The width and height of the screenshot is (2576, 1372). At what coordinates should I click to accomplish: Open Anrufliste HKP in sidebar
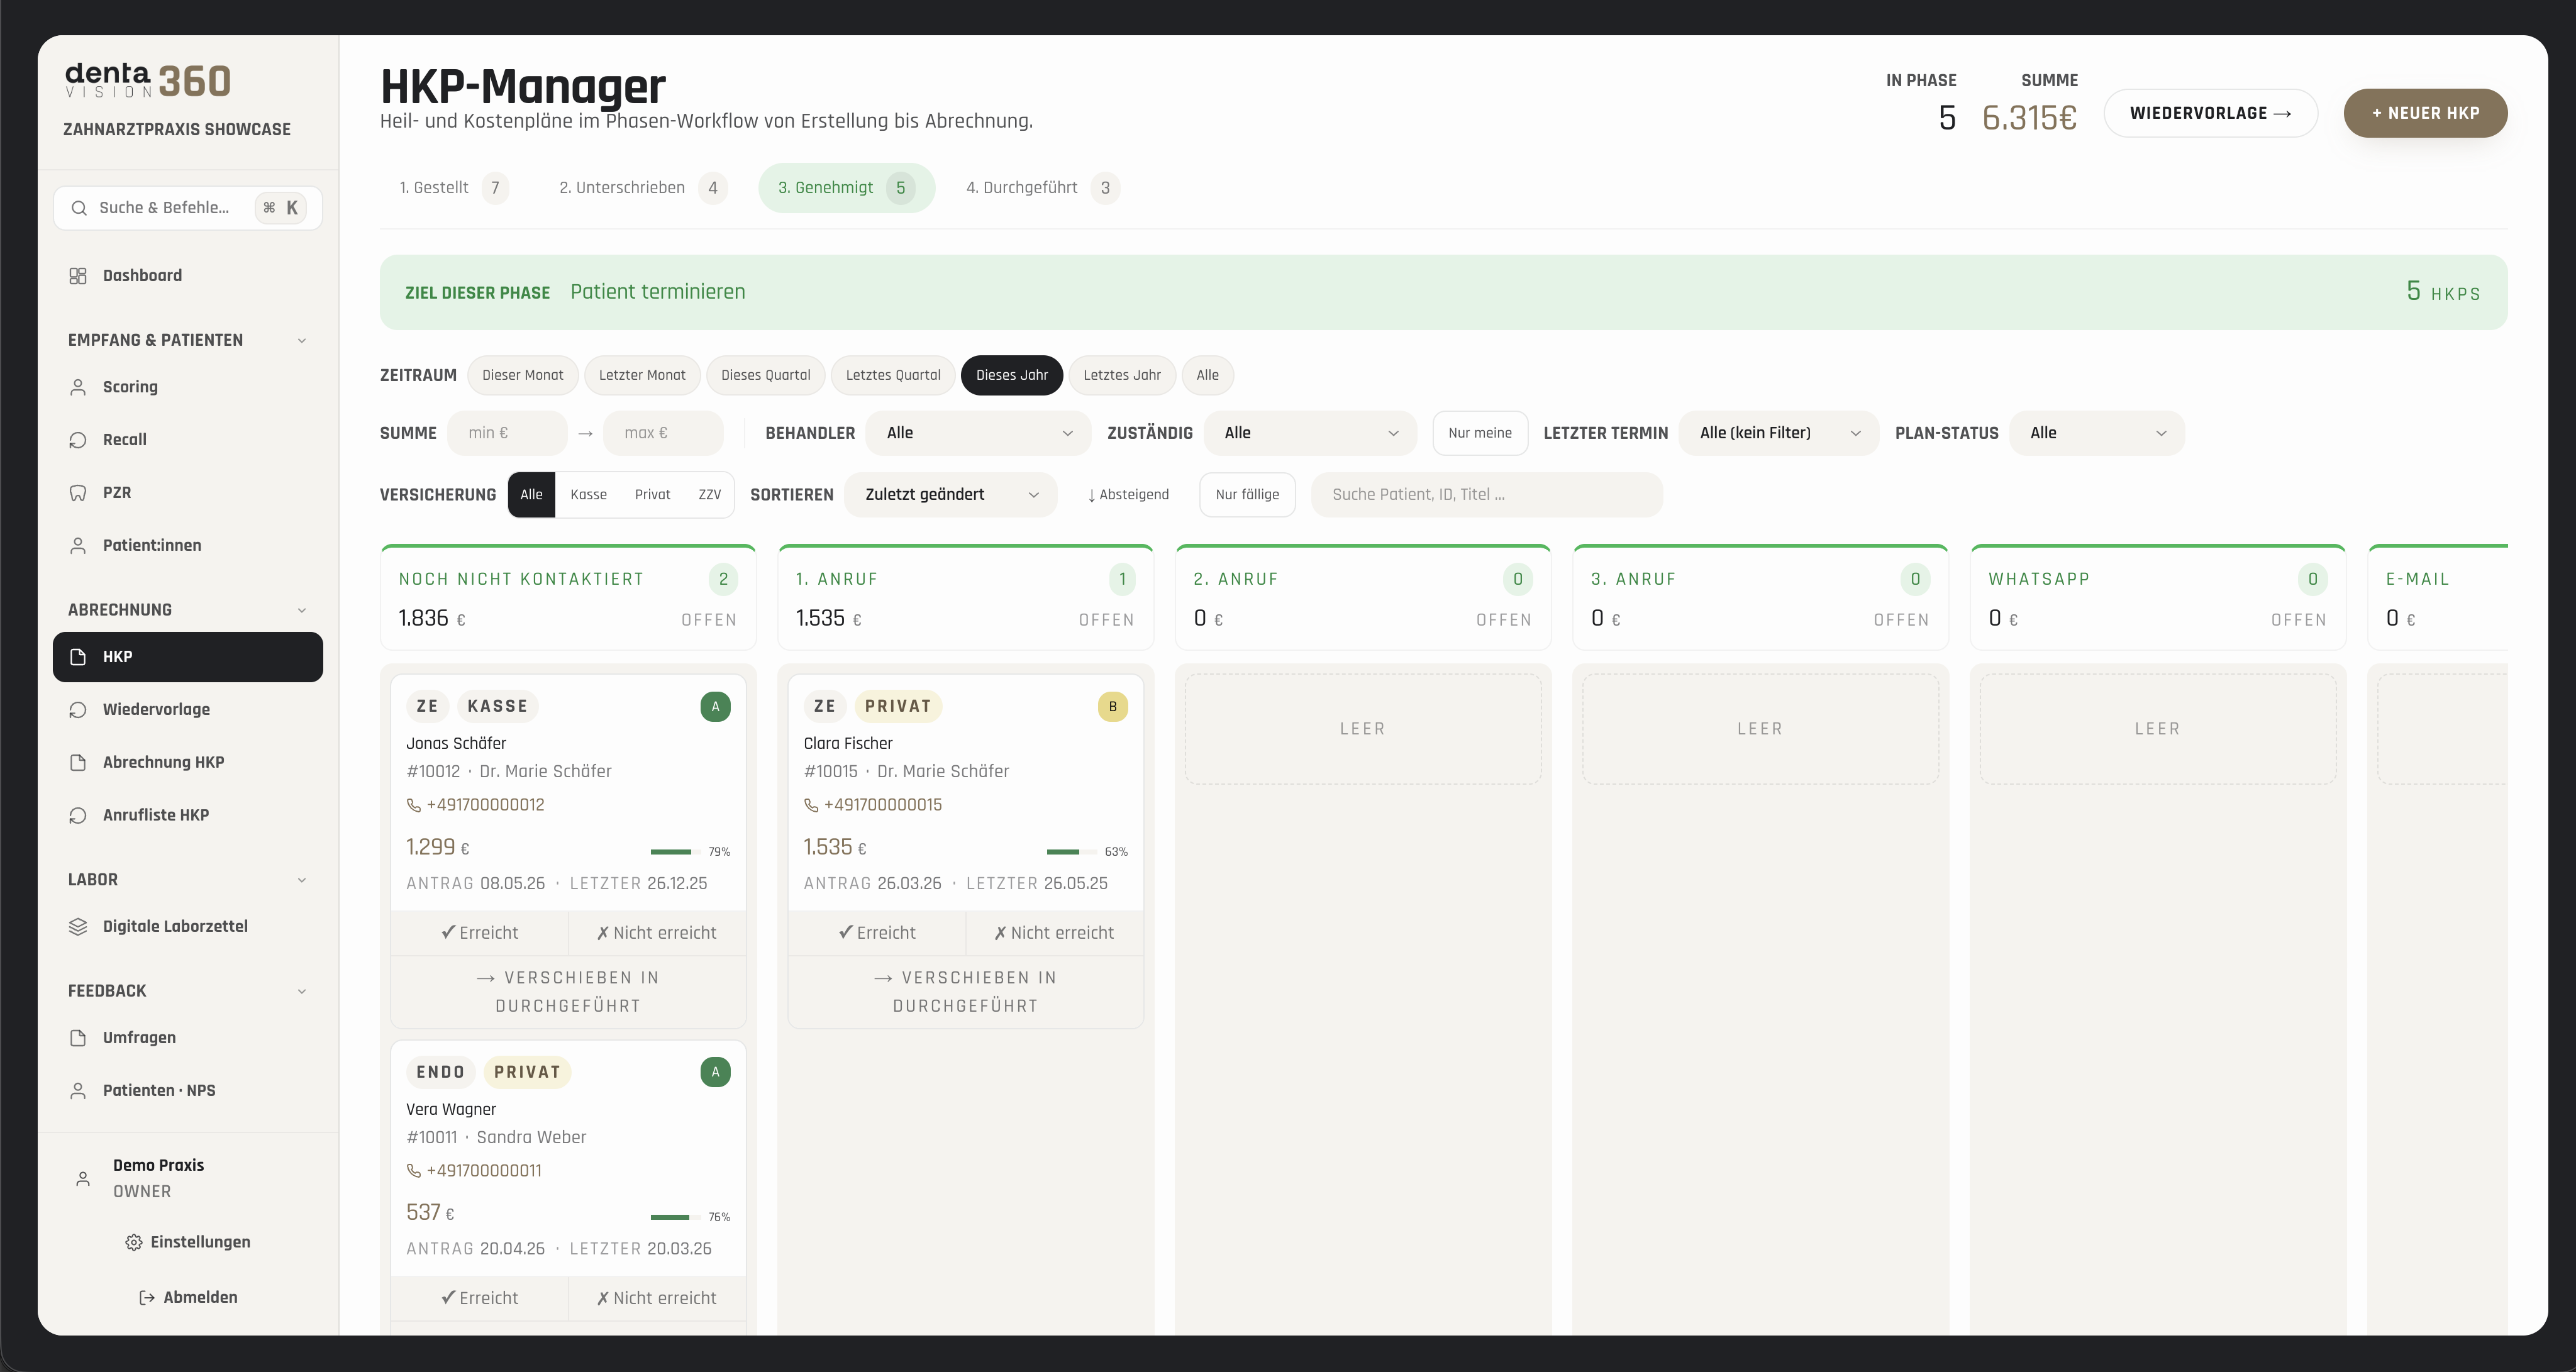[x=188, y=816]
